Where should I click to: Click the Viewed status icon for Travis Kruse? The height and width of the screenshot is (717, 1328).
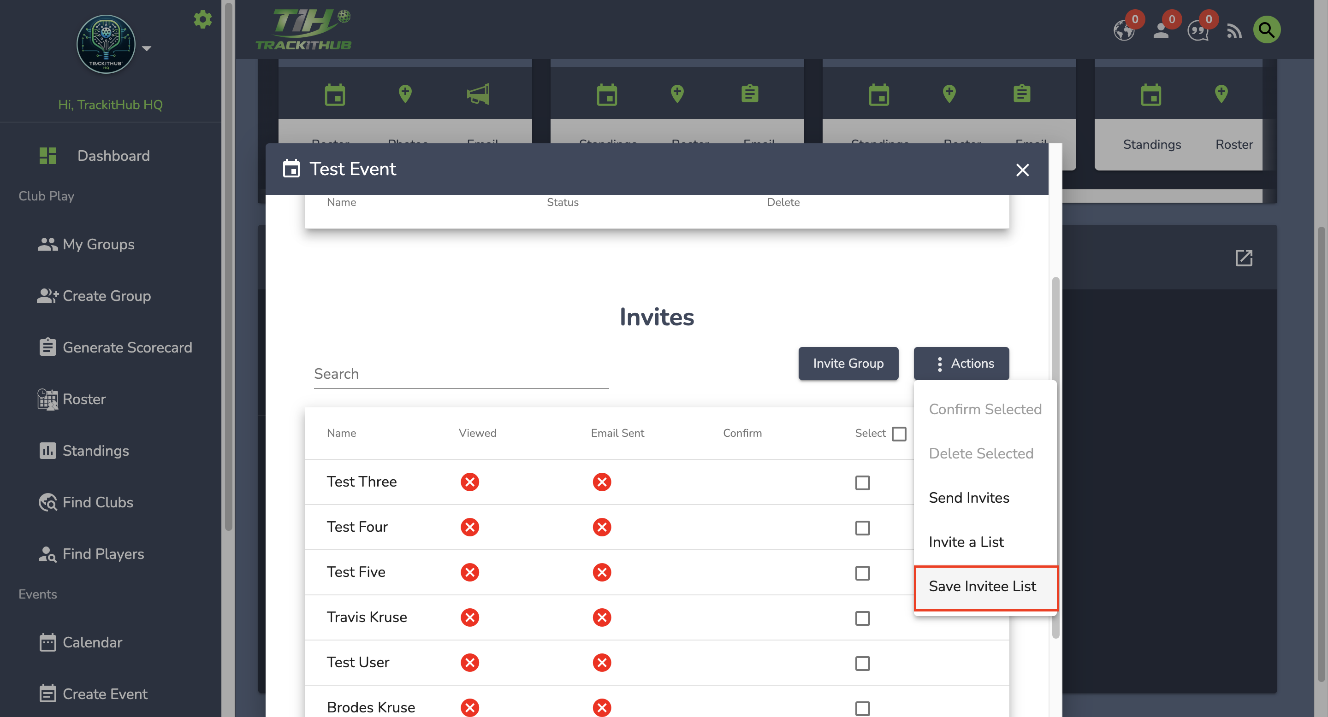[470, 617]
